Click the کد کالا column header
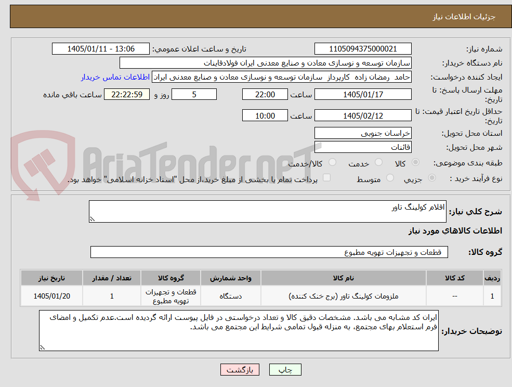The height and width of the screenshot is (387, 512). coord(454,278)
